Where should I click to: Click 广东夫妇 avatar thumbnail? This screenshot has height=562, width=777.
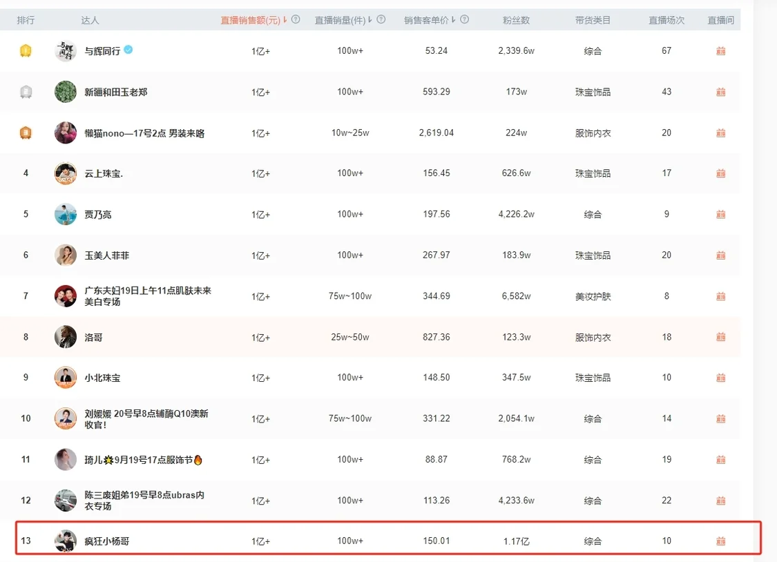(x=66, y=296)
